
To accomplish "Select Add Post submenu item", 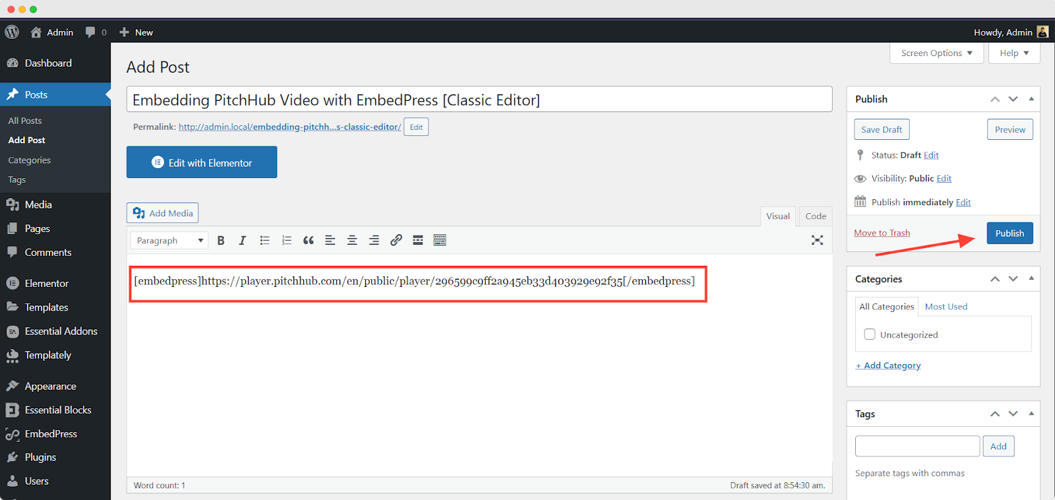I will (x=27, y=140).
